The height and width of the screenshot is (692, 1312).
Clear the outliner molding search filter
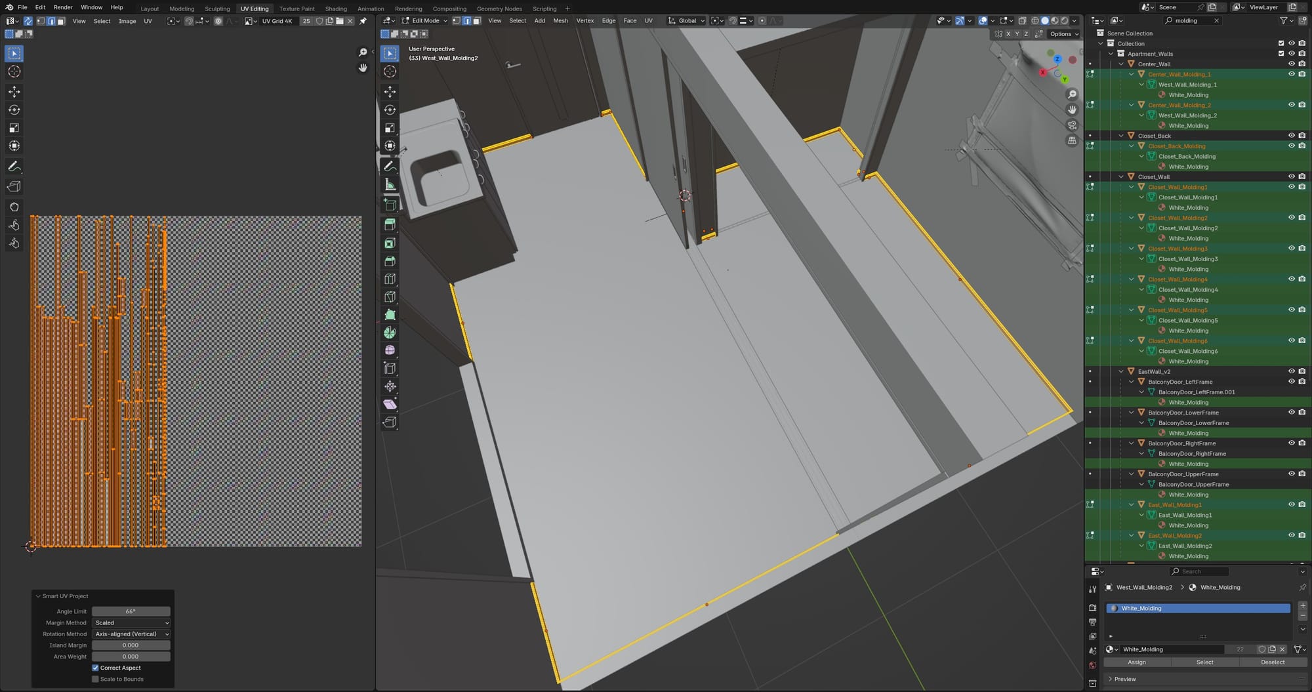coord(1217,21)
